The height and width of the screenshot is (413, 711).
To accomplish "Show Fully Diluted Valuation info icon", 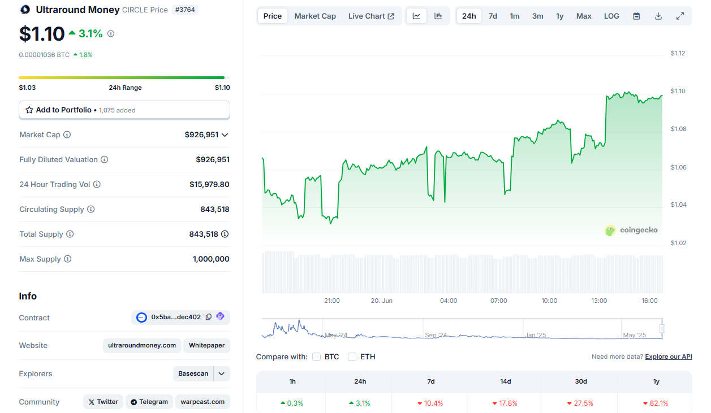I will 105,160.
